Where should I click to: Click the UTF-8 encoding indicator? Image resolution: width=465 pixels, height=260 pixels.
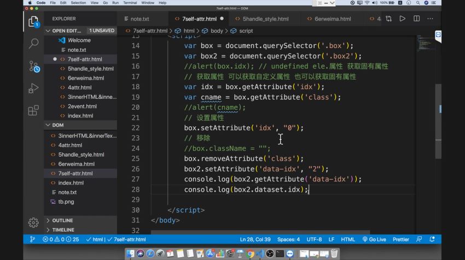(314, 239)
